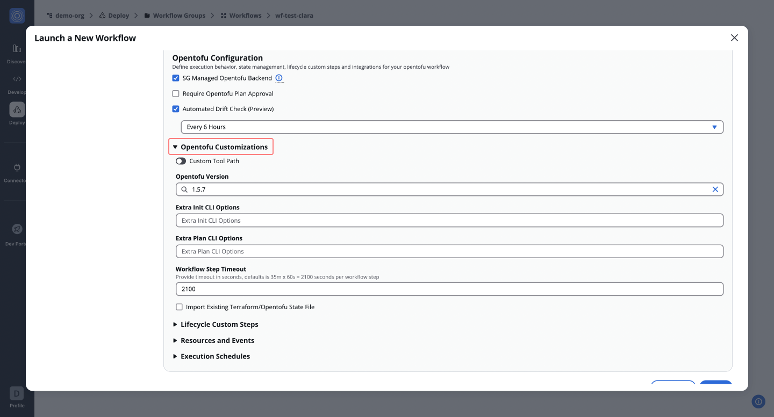This screenshot has width=774, height=417.
Task: Expand Lifecycle Custom Steps section
Action: click(216, 325)
